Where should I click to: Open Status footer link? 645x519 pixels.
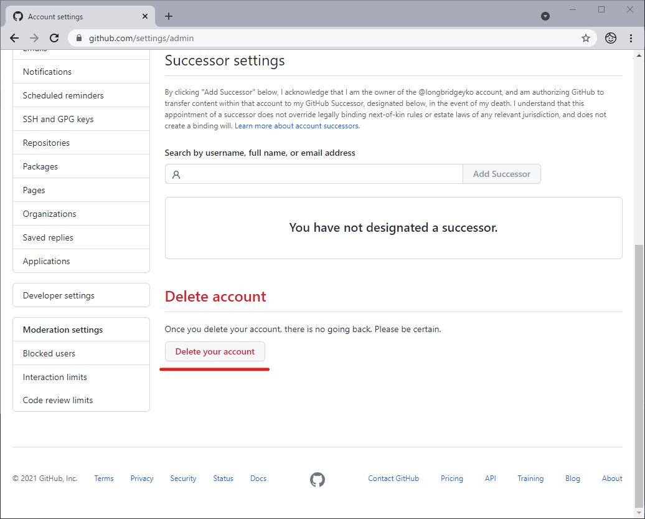(x=223, y=479)
